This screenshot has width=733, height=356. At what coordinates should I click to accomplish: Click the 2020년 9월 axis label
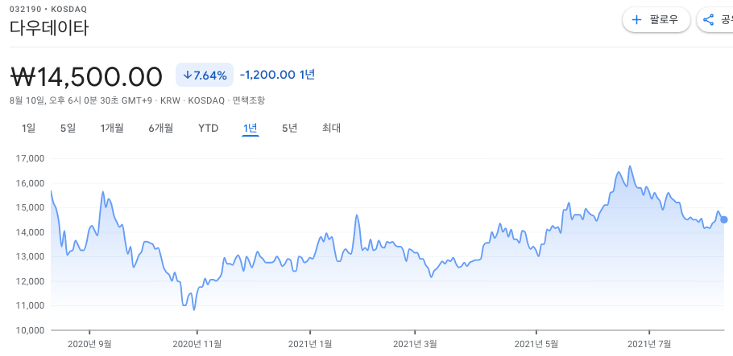point(89,344)
